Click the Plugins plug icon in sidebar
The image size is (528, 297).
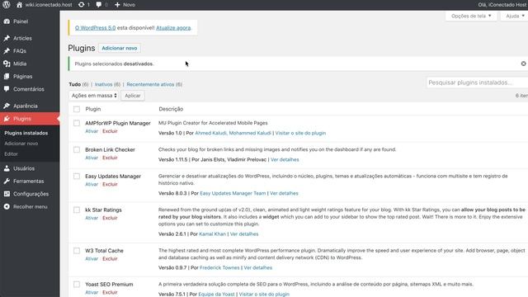pos(7,119)
